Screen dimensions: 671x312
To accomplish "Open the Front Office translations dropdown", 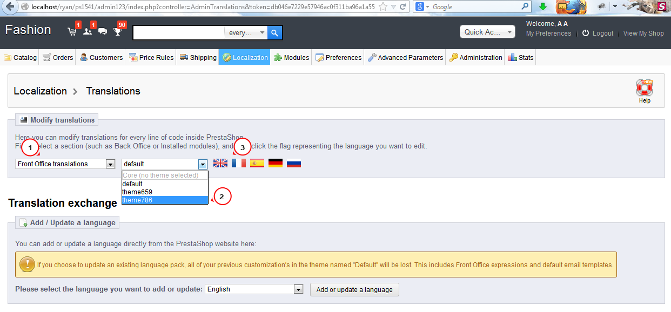I will coord(65,164).
